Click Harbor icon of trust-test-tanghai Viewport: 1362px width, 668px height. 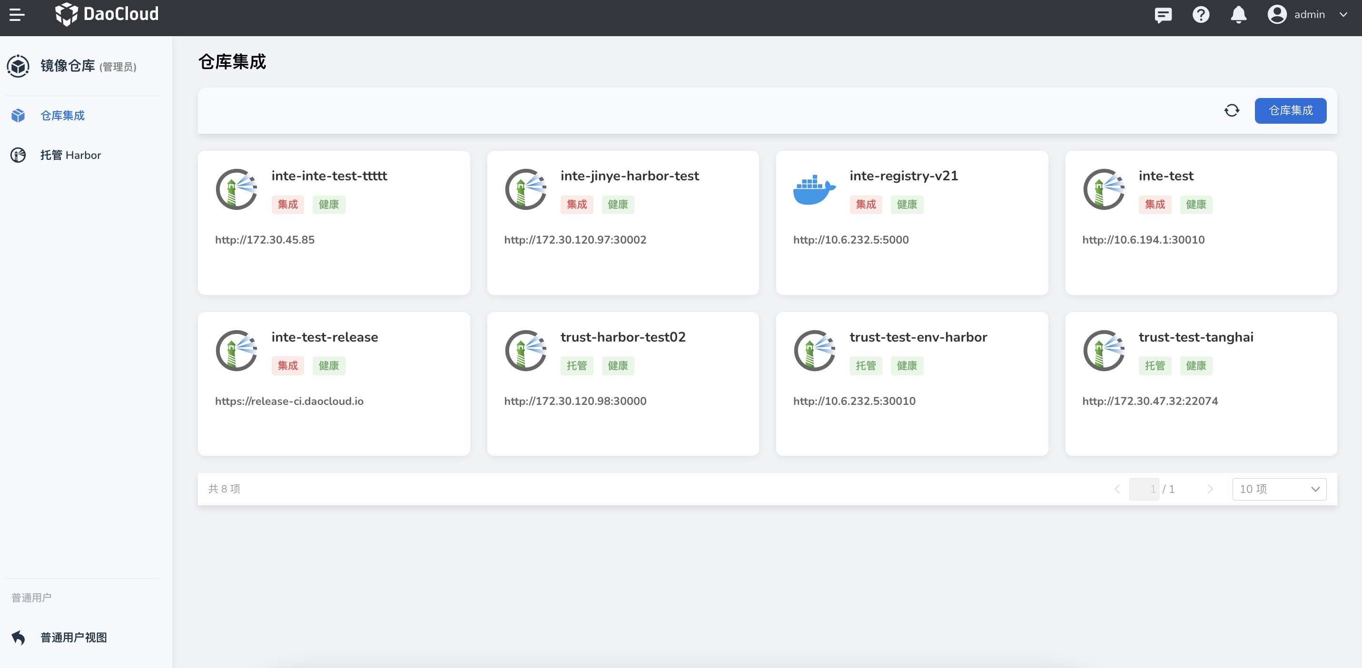(x=1104, y=350)
